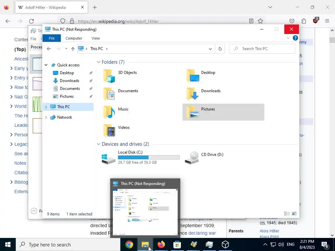Image resolution: width=335 pixels, height=251 pixels.
Task: Open Local Disk (C:) drive
Action: pos(141,158)
